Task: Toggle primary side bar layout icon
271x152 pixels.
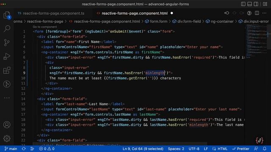Action: tap(243, 4)
